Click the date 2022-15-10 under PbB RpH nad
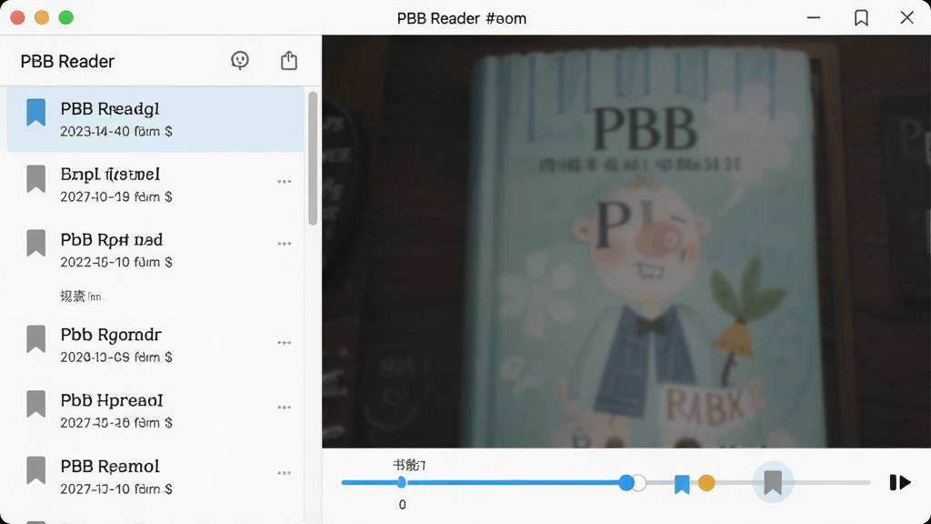The width and height of the screenshot is (931, 524). 116,262
